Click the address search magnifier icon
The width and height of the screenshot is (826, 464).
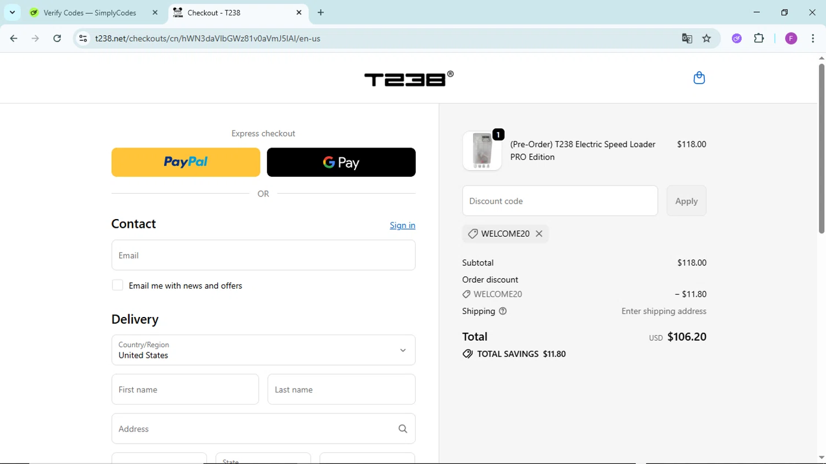coord(403,429)
